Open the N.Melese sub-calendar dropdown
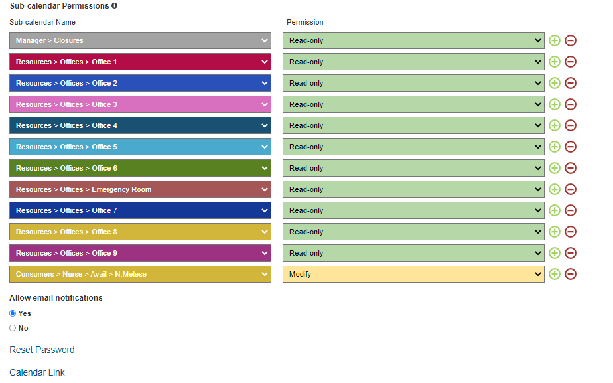The image size is (613, 383). [x=141, y=274]
